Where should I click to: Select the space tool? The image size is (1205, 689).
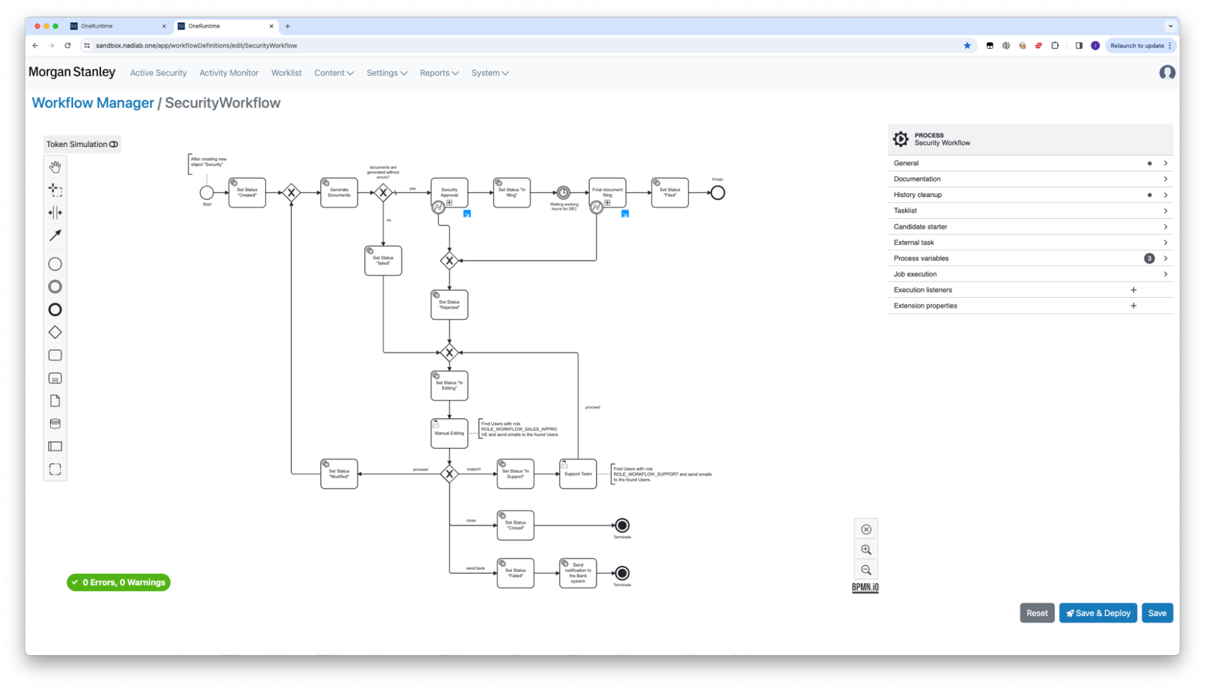click(55, 213)
